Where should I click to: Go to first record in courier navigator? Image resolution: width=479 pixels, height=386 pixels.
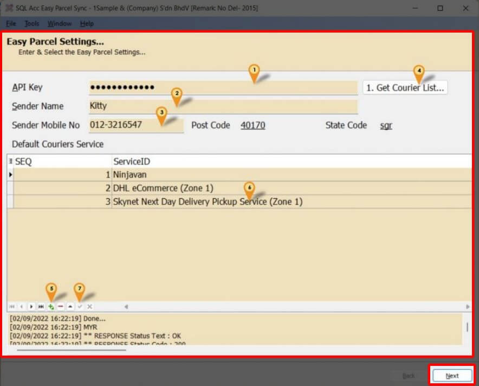click(x=12, y=306)
